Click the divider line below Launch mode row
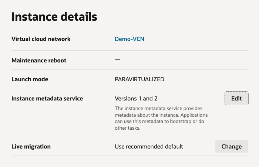The width and height of the screenshot is (259, 167). [x=129, y=89]
